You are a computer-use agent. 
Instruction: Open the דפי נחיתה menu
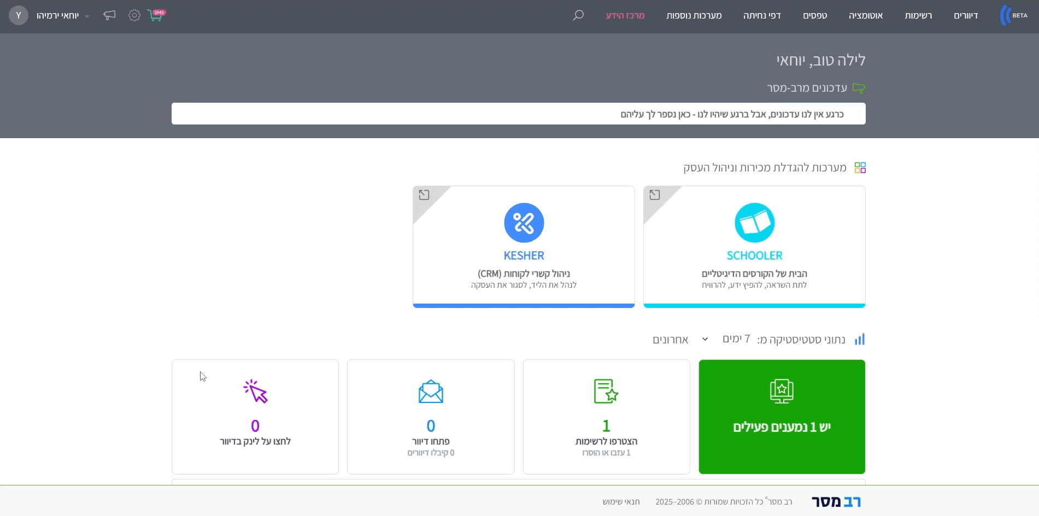click(x=762, y=16)
